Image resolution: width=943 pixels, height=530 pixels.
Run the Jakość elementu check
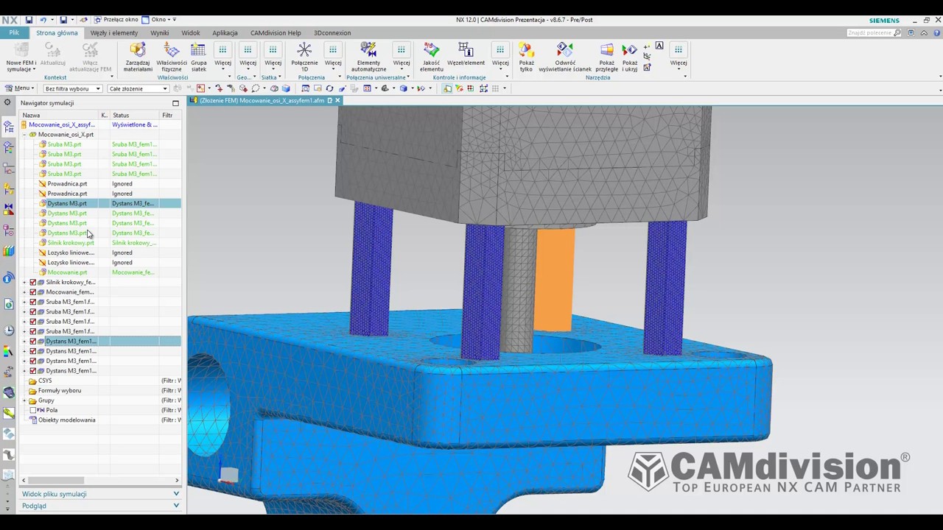click(x=431, y=56)
